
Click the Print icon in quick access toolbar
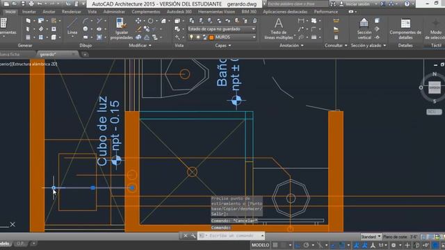[31, 4]
